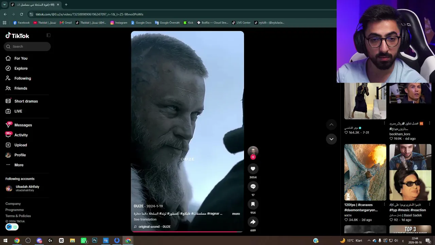Collapse the TikTok sidebar panel icon
Image resolution: width=435 pixels, height=245 pixels.
pos(48,35)
